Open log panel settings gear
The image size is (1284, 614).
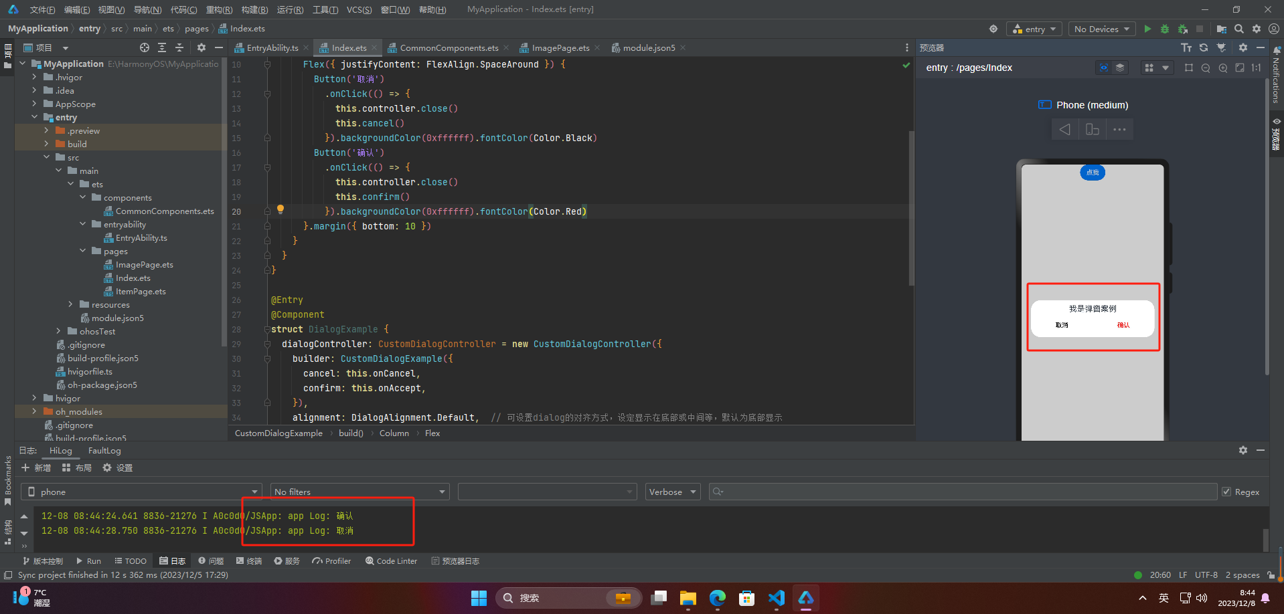(1243, 450)
